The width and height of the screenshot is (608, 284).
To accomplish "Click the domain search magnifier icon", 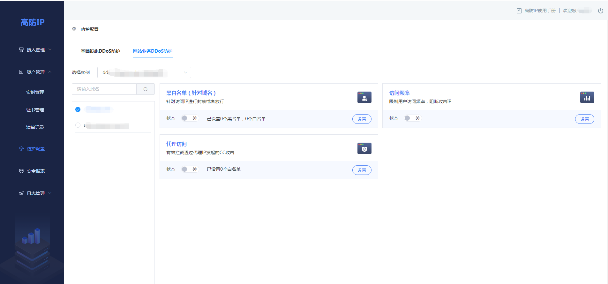I will [x=146, y=89].
